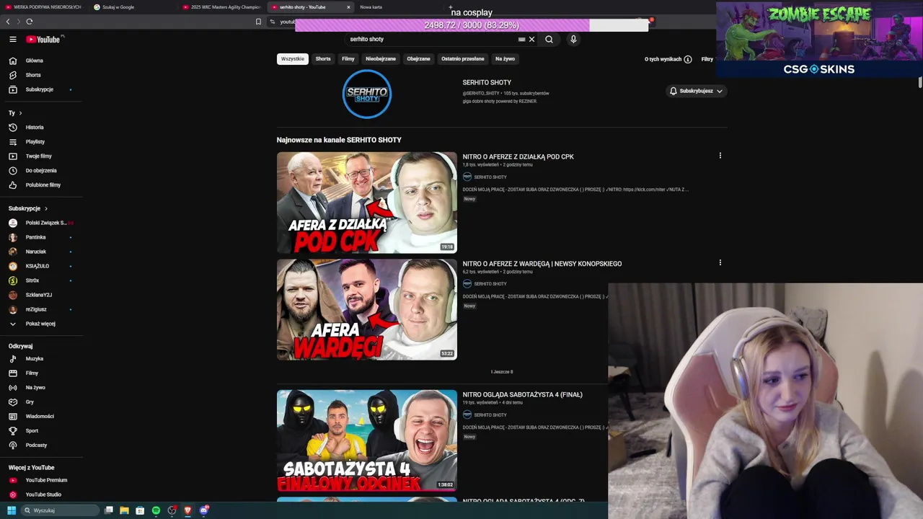Viewport: 923px width, 519px height.
Task: Open Spotify from the taskbar
Action: (x=156, y=510)
